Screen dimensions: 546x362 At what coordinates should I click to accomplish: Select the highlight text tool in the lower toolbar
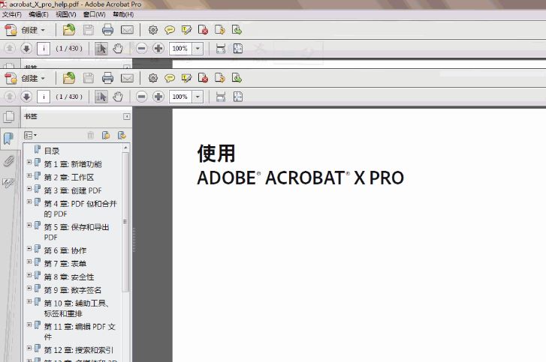[186, 78]
